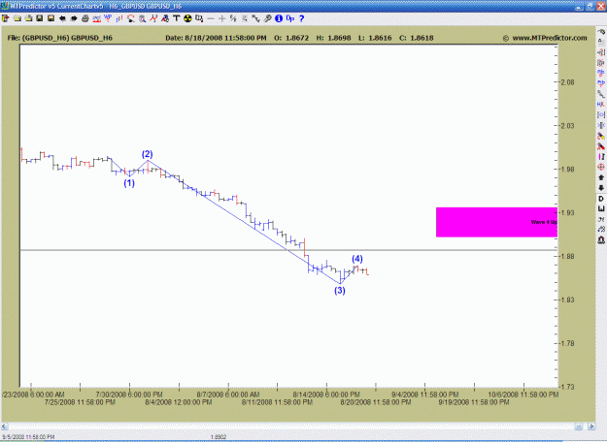The image size is (607, 442).
Task: Click the zigzag line with arrow icon
Action: point(255,18)
